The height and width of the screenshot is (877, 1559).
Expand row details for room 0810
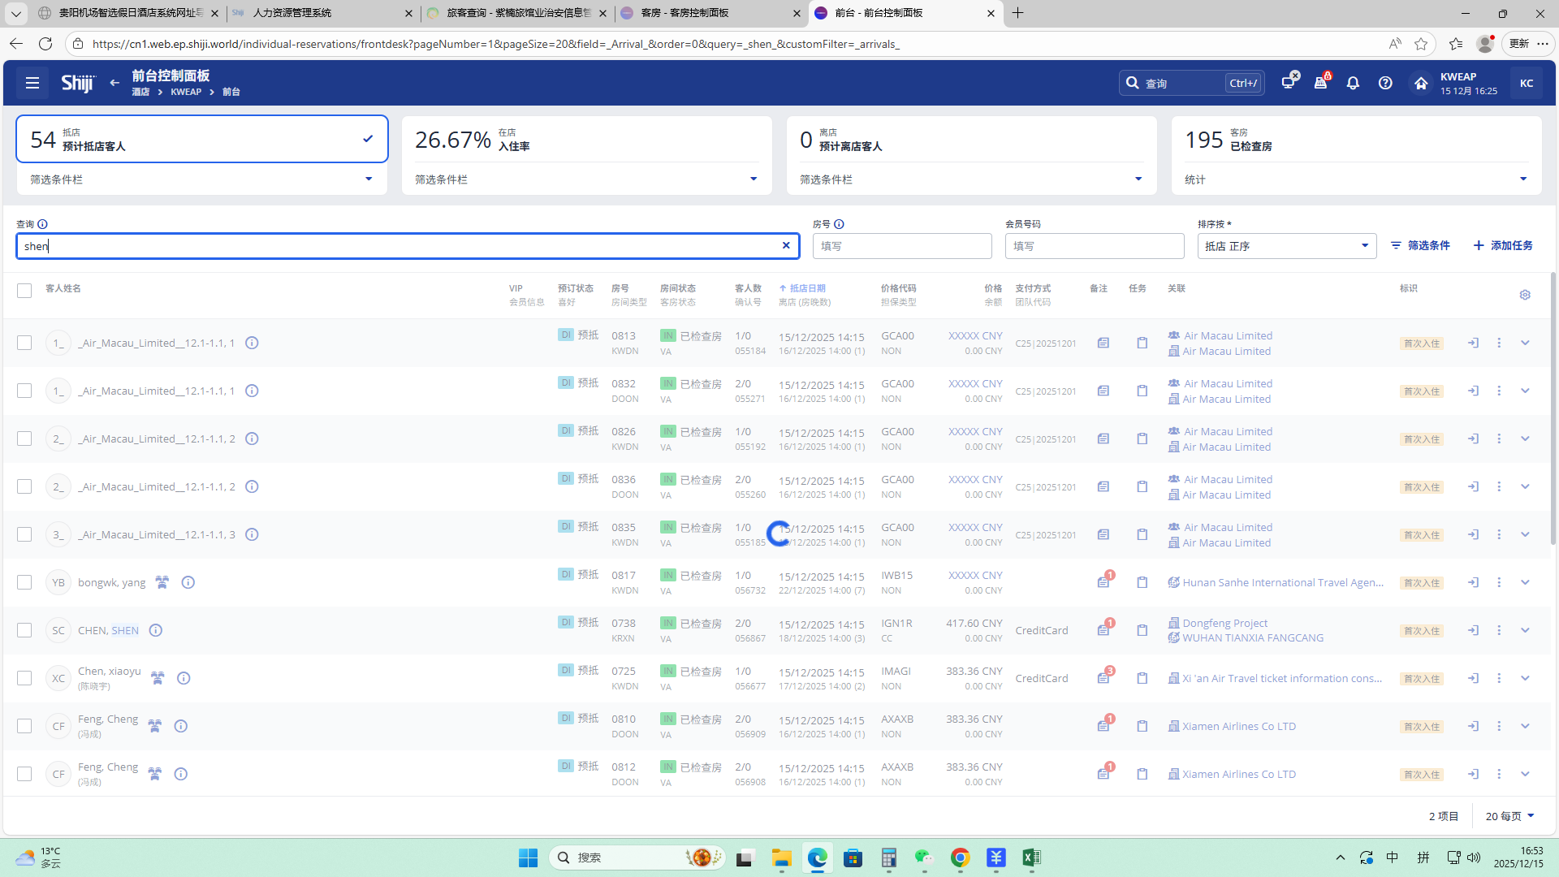pyautogui.click(x=1525, y=726)
